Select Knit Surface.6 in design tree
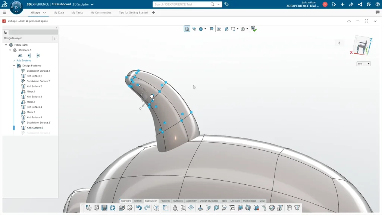The width and height of the screenshot is (382, 215). coord(35,128)
